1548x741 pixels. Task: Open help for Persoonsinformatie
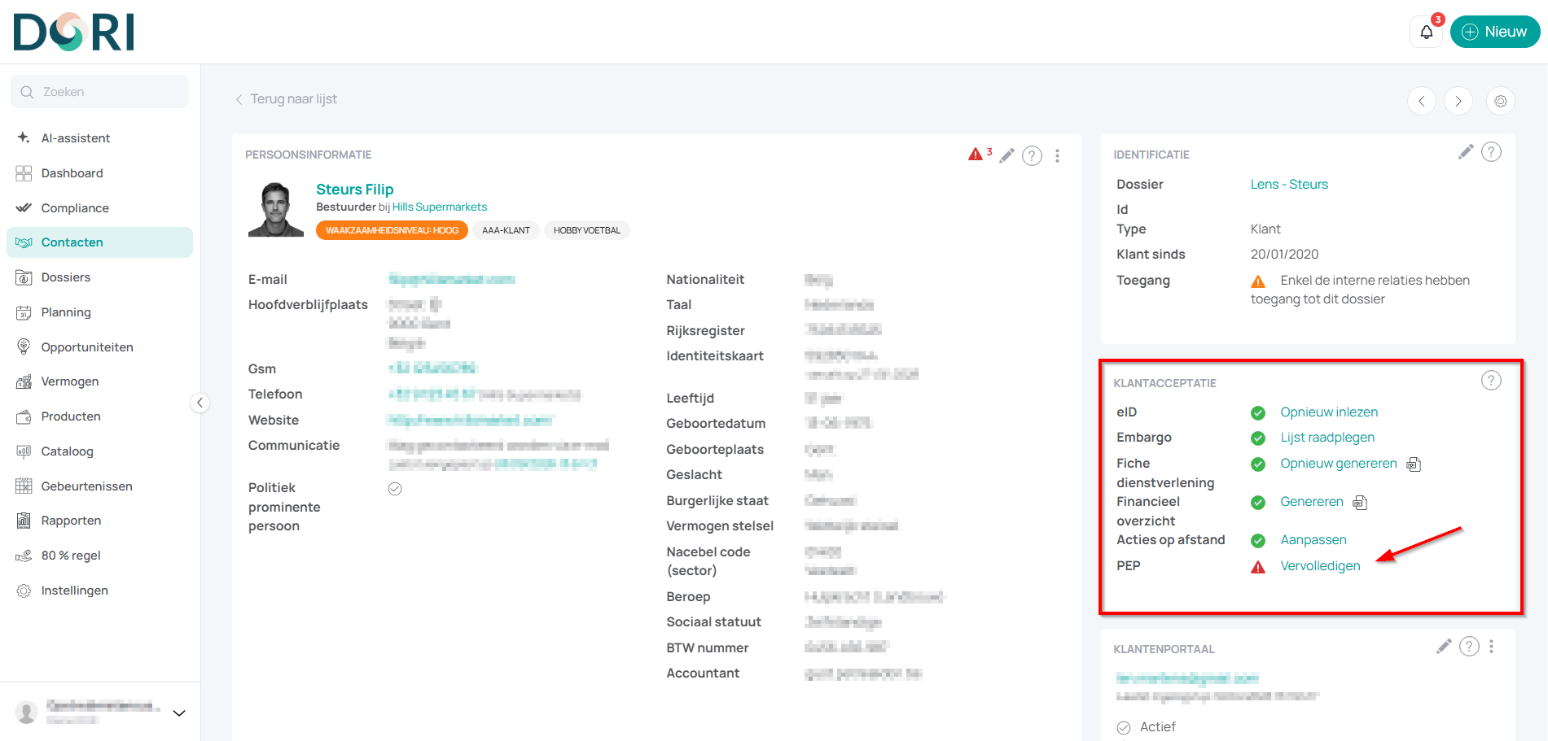coord(1032,155)
